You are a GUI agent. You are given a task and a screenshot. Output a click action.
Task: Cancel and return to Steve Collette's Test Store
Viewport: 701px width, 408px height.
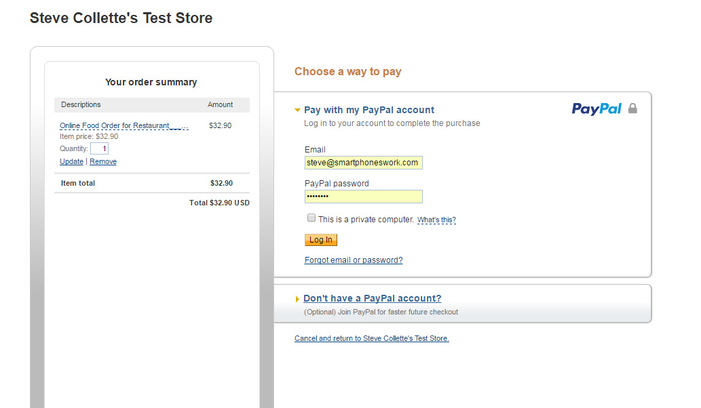(x=371, y=338)
